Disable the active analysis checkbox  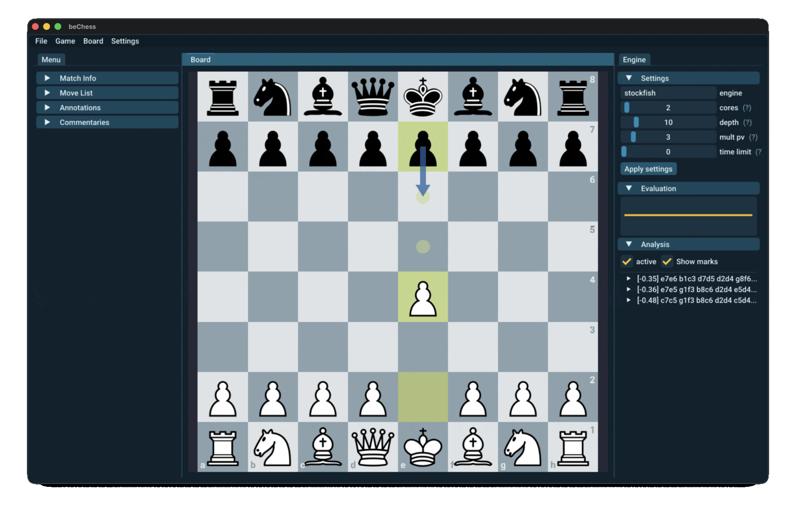[627, 262]
